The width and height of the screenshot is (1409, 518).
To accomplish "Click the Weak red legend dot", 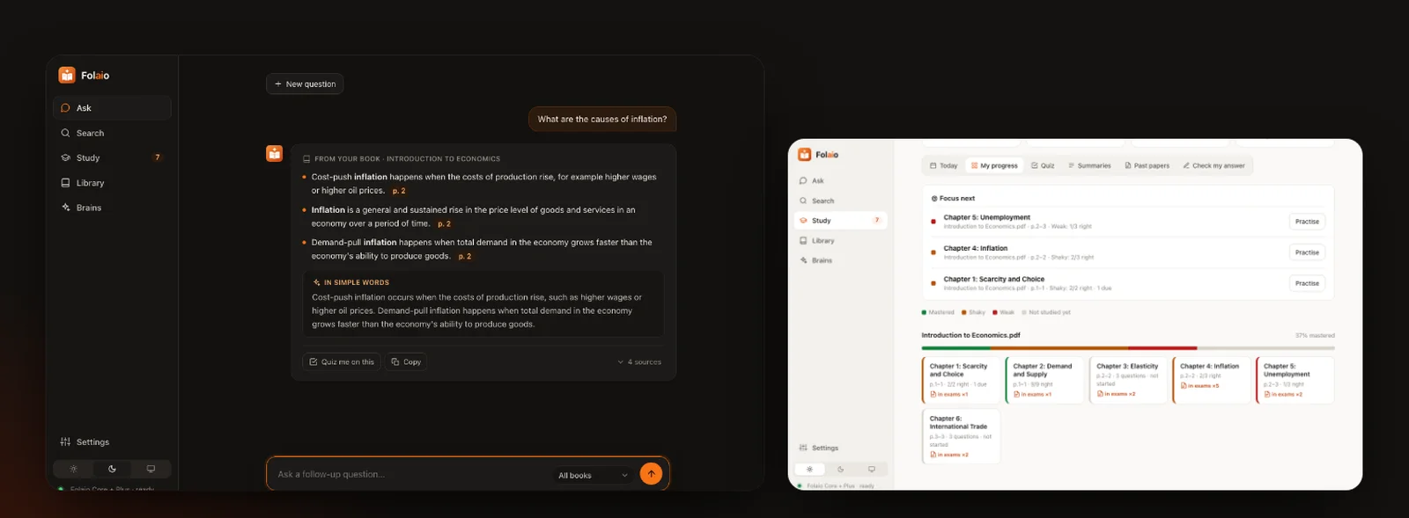I will coord(995,312).
